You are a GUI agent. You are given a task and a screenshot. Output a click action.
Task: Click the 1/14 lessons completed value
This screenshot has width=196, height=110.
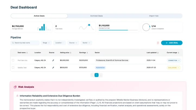click(153, 26)
